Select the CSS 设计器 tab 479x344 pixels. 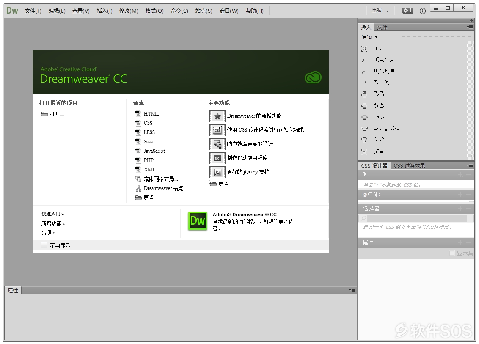tap(374, 165)
